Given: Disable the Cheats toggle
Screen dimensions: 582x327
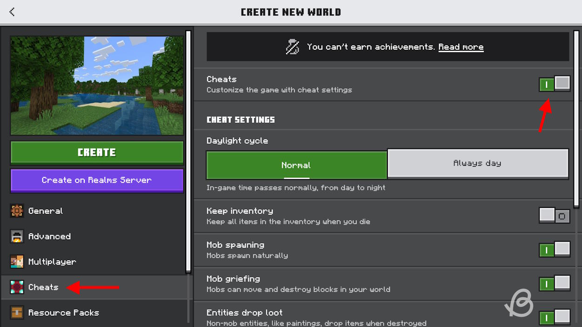Looking at the screenshot, I should (555, 84).
